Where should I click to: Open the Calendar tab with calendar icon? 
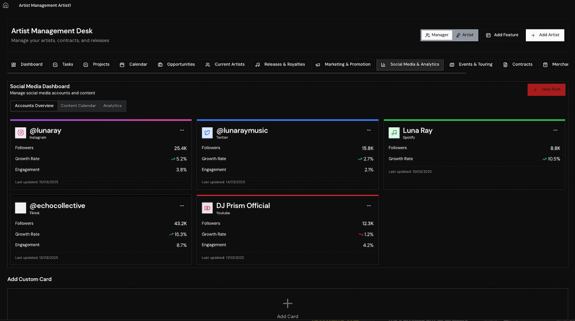[134, 64]
